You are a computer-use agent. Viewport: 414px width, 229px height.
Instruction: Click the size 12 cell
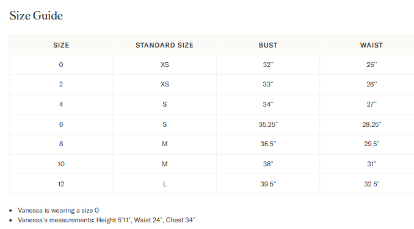tap(61, 184)
